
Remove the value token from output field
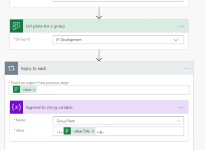34,89
